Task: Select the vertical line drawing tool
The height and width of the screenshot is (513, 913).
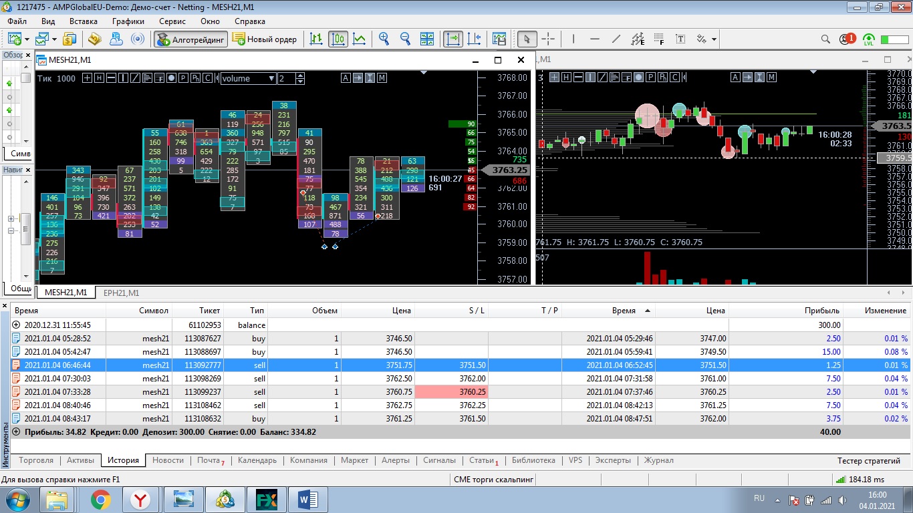Action: click(x=573, y=39)
